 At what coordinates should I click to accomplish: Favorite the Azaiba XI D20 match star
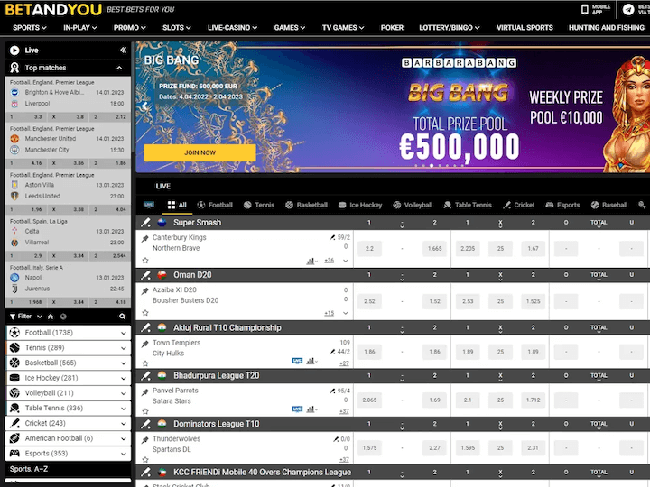tap(145, 313)
